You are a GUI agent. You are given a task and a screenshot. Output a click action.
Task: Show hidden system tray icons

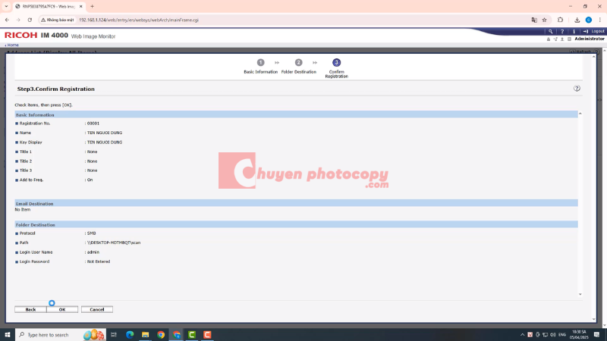(522, 335)
